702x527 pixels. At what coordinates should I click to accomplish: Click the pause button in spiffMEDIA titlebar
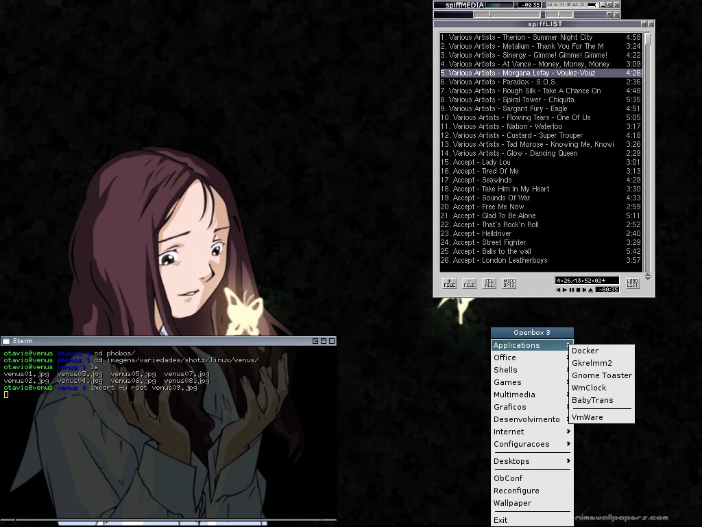pyautogui.click(x=562, y=5)
